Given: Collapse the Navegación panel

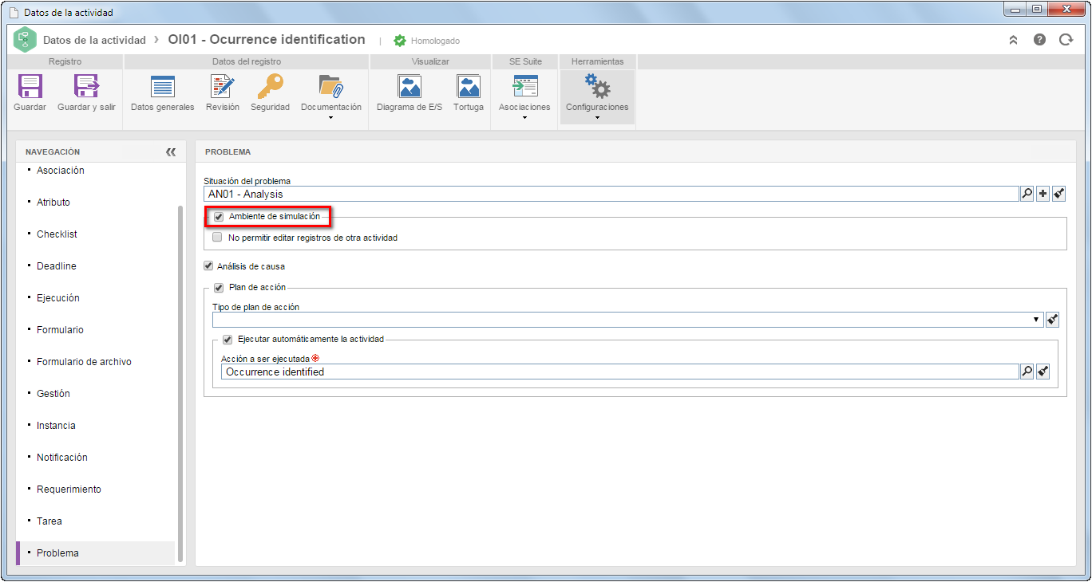Looking at the screenshot, I should [x=171, y=151].
